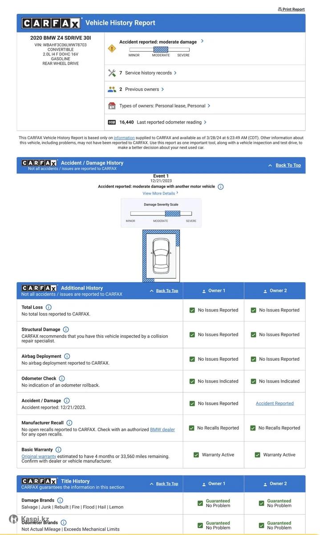
Task: Expand View More Details for Event 1
Action: 160,193
